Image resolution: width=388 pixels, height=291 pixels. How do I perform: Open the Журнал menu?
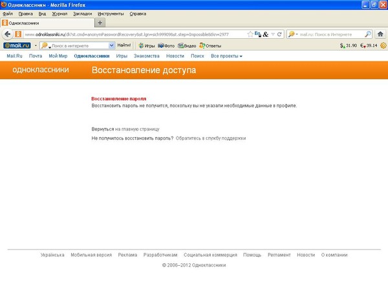(59, 14)
